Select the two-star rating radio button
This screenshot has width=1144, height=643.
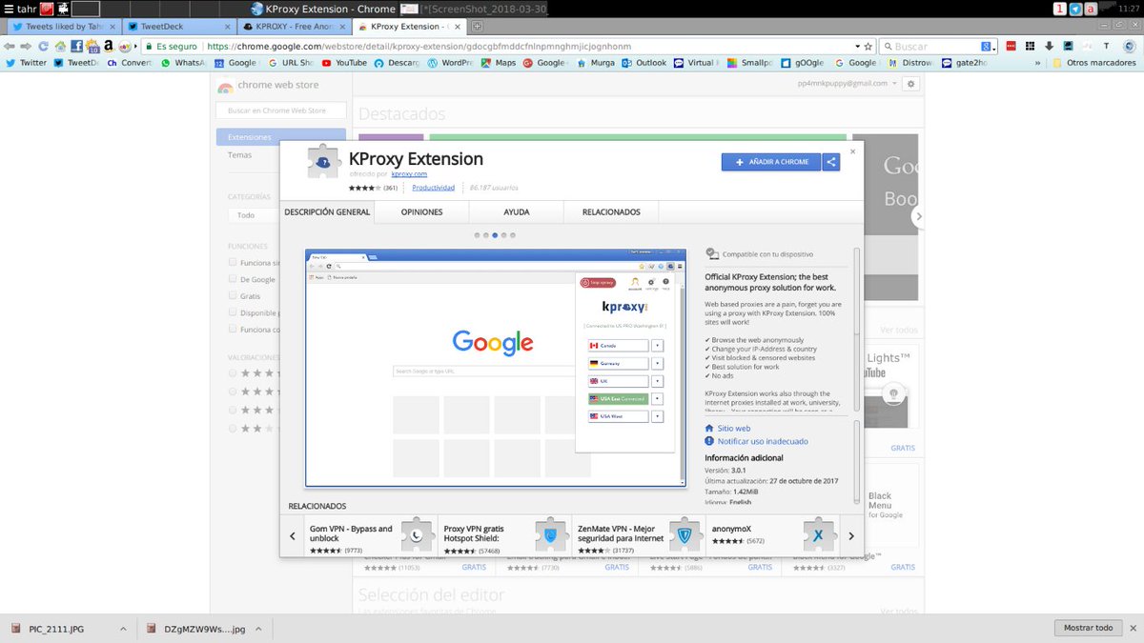click(x=233, y=428)
